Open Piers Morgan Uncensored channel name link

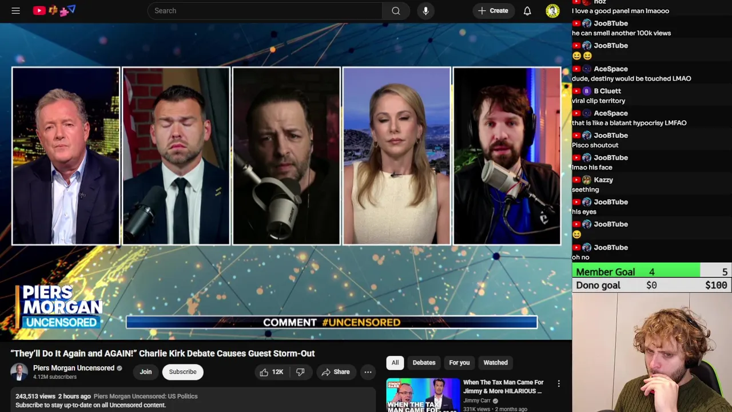[x=74, y=368]
